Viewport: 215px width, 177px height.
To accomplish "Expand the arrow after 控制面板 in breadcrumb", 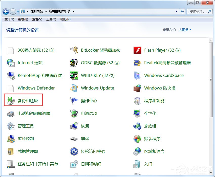I will tap(46, 12).
